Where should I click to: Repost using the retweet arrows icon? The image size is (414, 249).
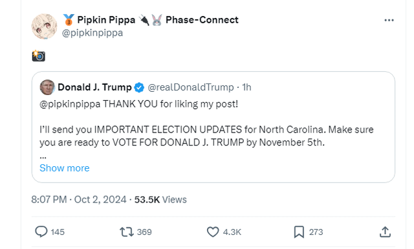(127, 232)
